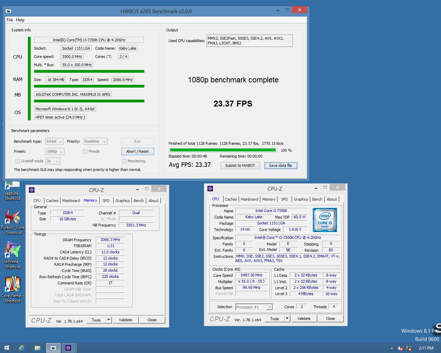Open Overkill 2x multiplier dropdown
The width and height of the screenshot is (441, 353).
pos(53,161)
